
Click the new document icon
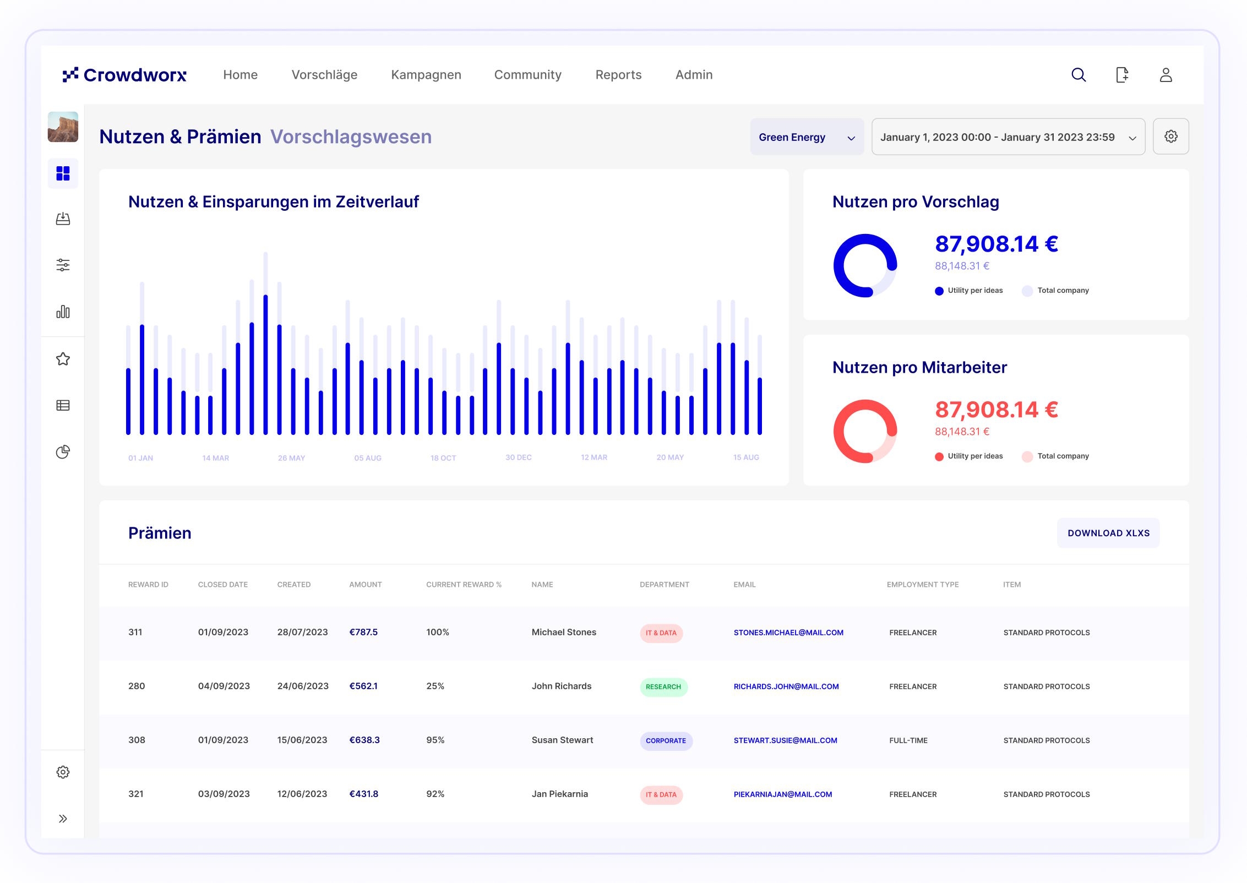click(x=1122, y=75)
